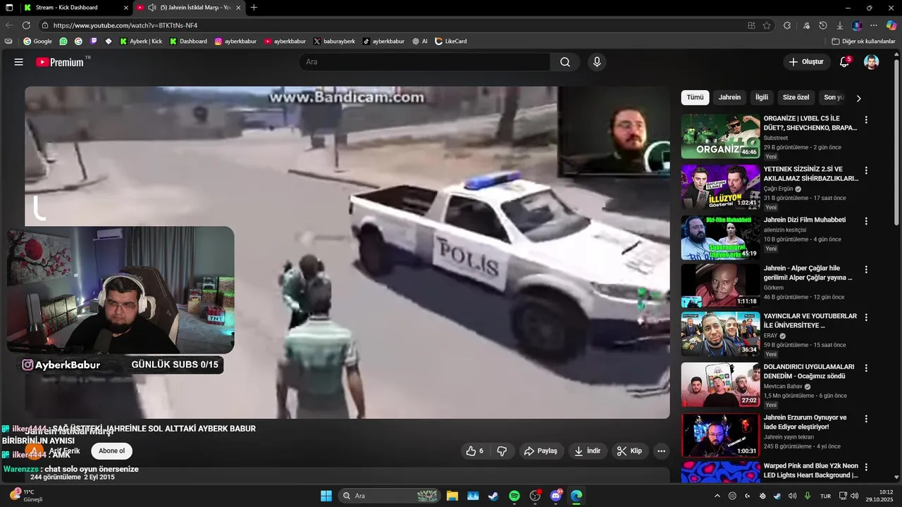Click the İndir download button
Viewport: 902px width, 507px height.
[x=588, y=451]
